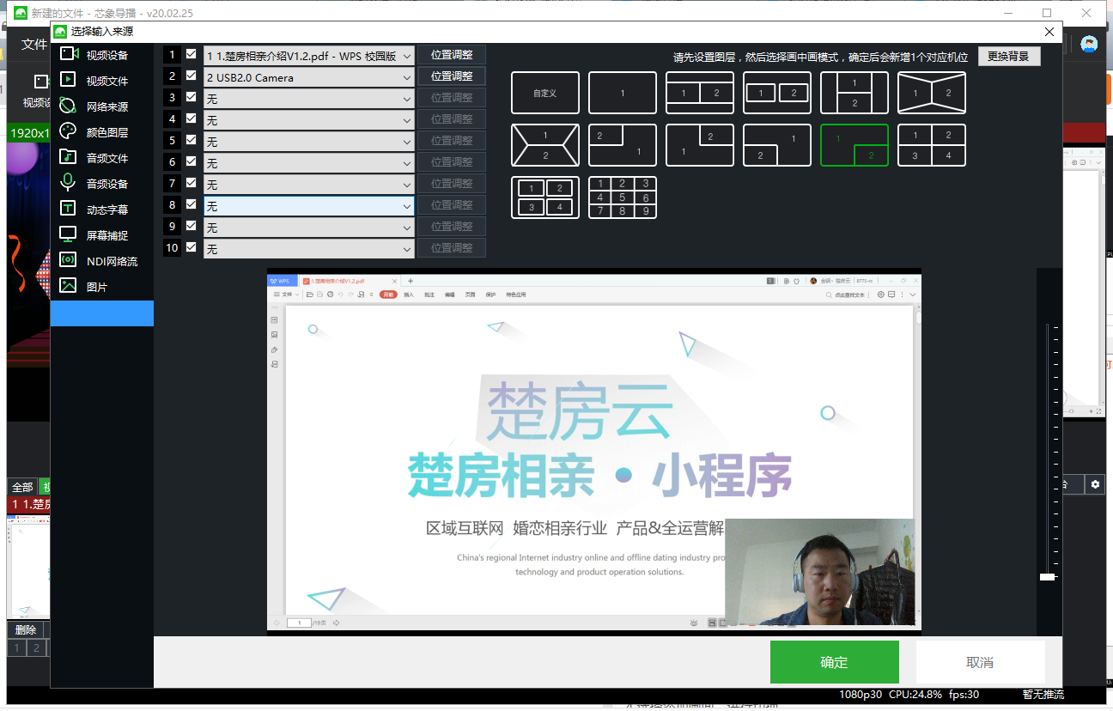Viewport: 1113px width, 711px height.
Task: Choose the single full-screen layout 1
Action: pyautogui.click(x=623, y=93)
